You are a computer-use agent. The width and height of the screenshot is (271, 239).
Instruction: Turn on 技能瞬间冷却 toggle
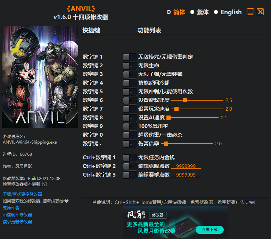pos(130,83)
